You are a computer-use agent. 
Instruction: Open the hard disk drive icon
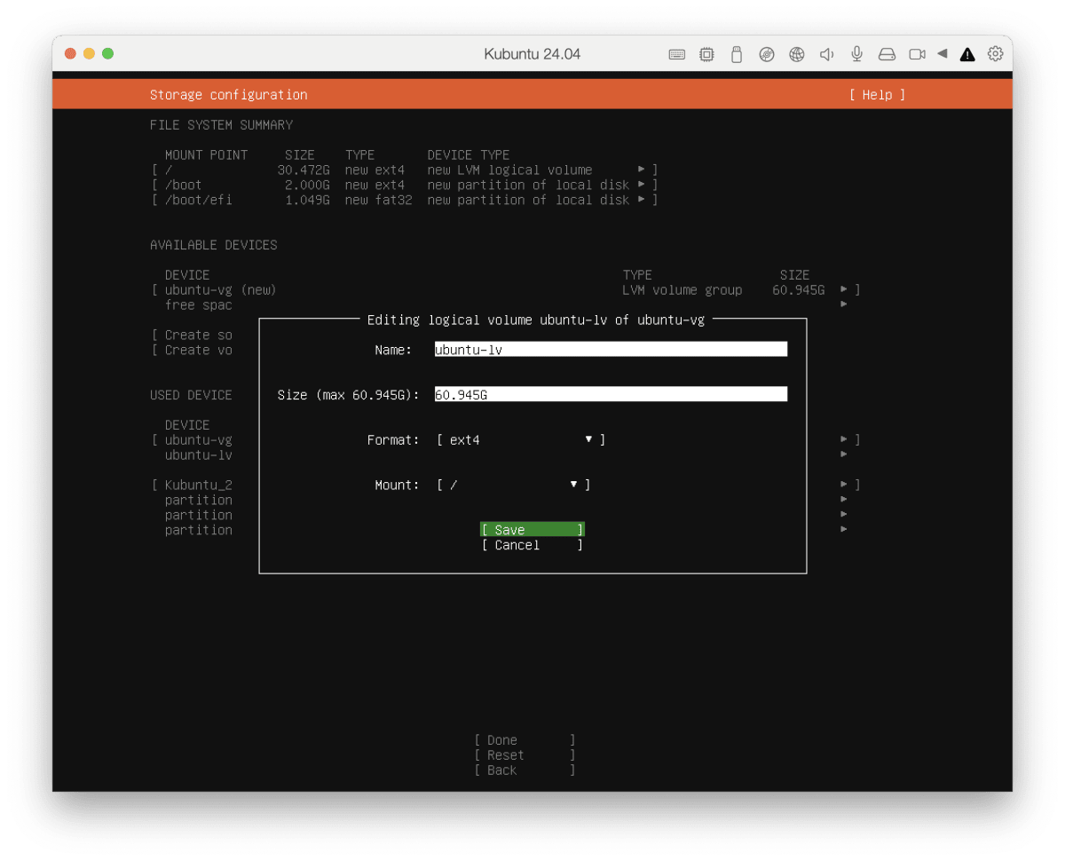pos(887,54)
